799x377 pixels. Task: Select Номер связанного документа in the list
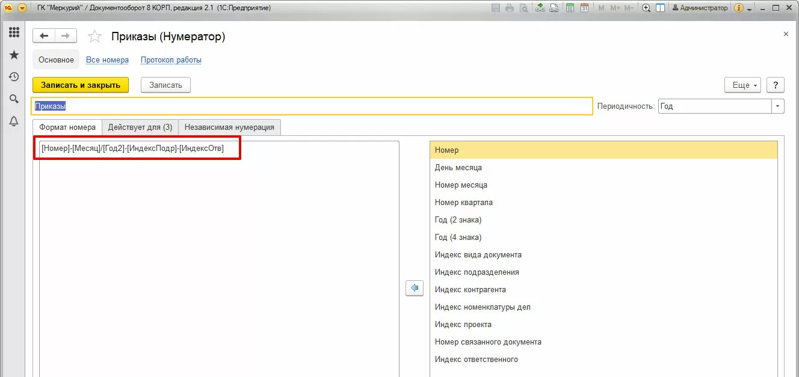603,342
